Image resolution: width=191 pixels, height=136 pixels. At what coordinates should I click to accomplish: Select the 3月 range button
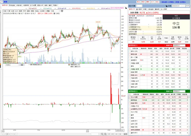109,134
